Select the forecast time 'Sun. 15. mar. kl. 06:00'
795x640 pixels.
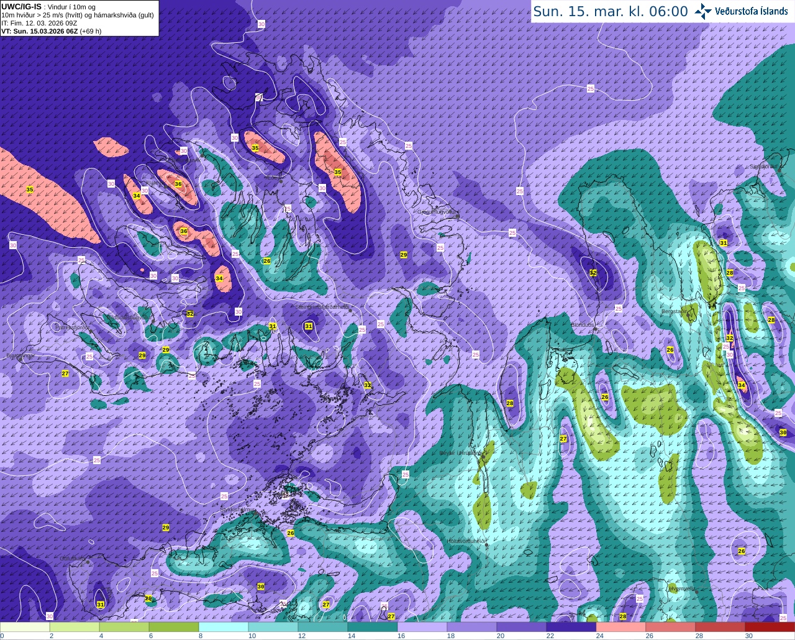tap(611, 11)
